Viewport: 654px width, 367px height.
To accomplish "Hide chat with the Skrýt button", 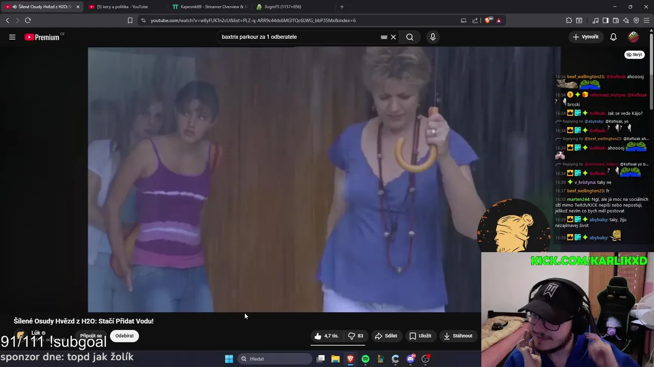I will pos(635,55).
